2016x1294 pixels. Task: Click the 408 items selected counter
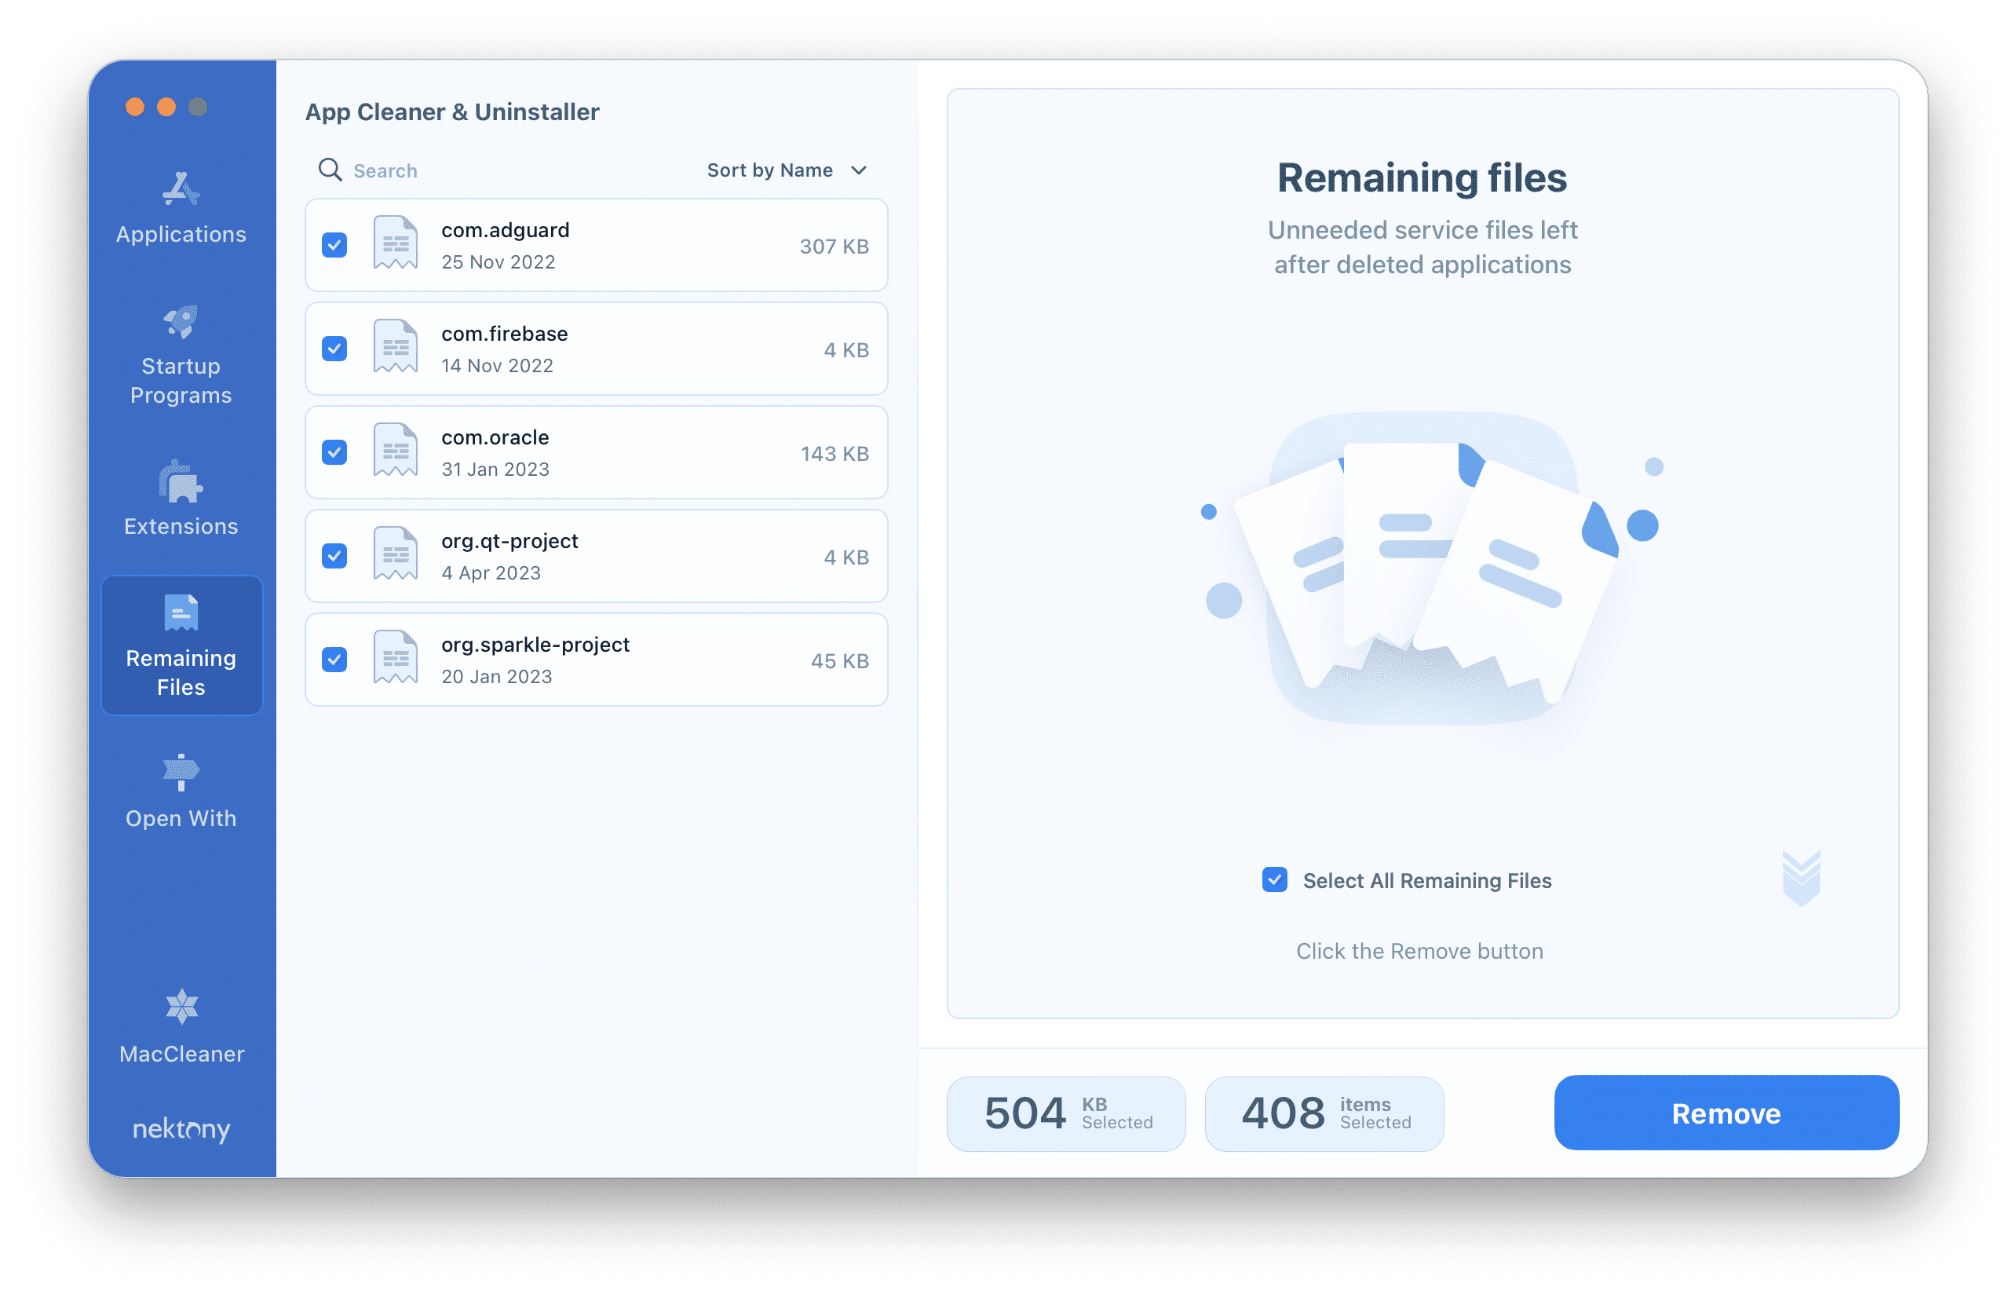(1323, 1112)
